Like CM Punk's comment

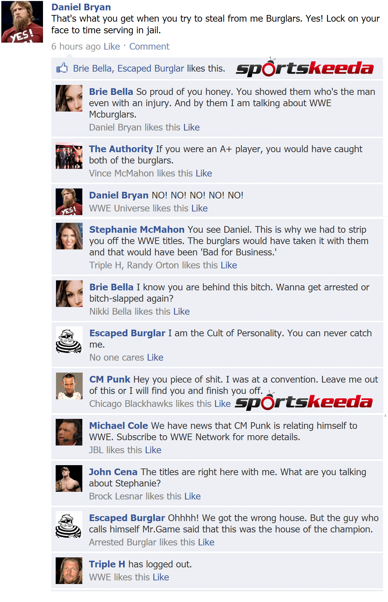click(x=222, y=404)
